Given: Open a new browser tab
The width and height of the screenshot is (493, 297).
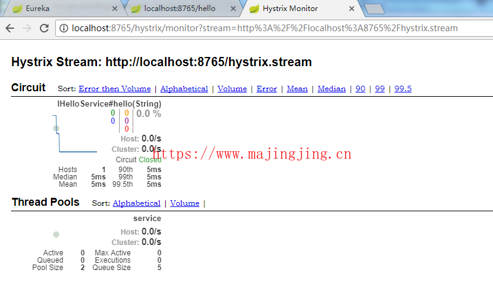Looking at the screenshot, I should 375,9.
